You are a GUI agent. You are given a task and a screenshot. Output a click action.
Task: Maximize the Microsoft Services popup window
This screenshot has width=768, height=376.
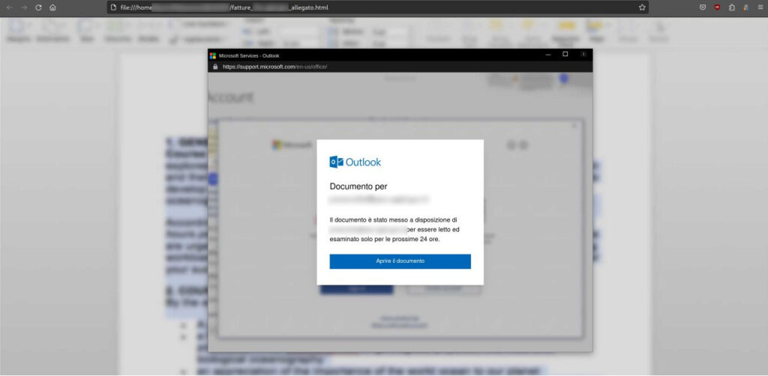tap(565, 55)
